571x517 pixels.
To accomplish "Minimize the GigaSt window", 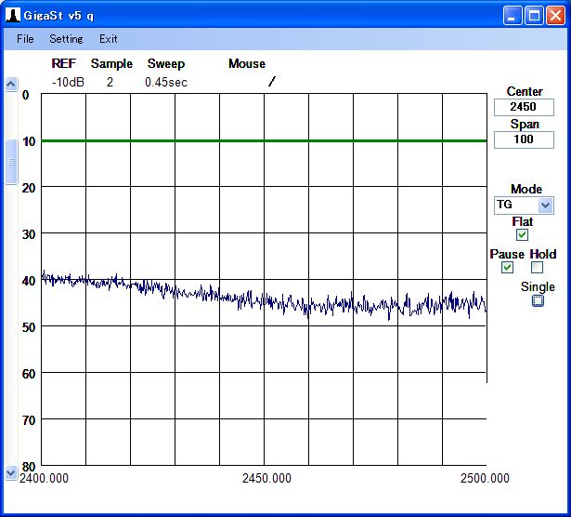I will tap(513, 15).
